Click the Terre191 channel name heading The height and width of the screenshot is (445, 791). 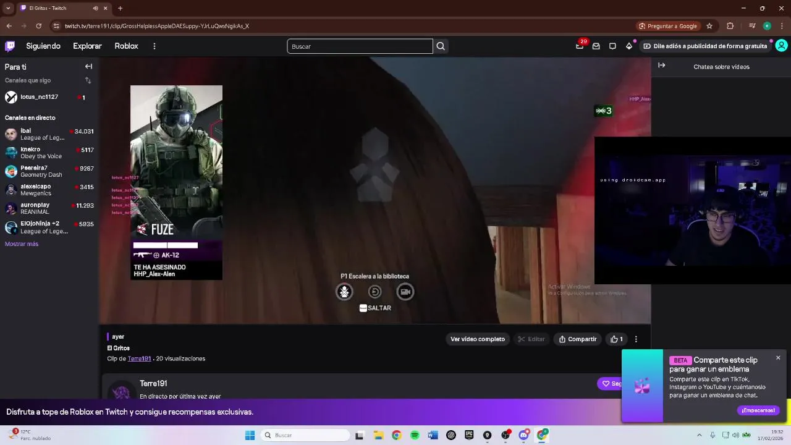pyautogui.click(x=153, y=383)
